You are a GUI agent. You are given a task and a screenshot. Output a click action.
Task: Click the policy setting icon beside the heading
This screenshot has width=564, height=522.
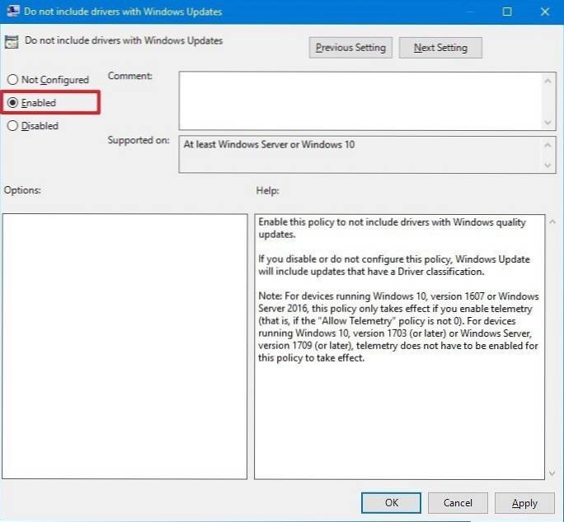[x=12, y=42]
